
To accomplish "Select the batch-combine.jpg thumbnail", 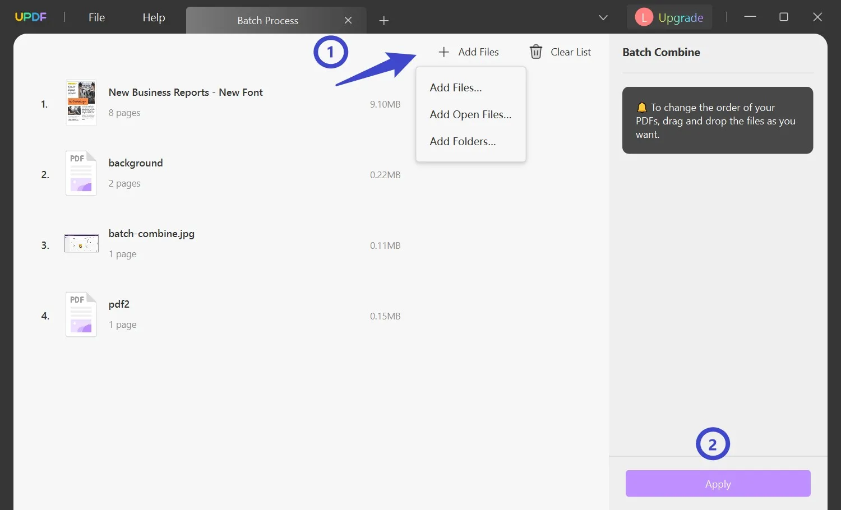I will tap(81, 243).
